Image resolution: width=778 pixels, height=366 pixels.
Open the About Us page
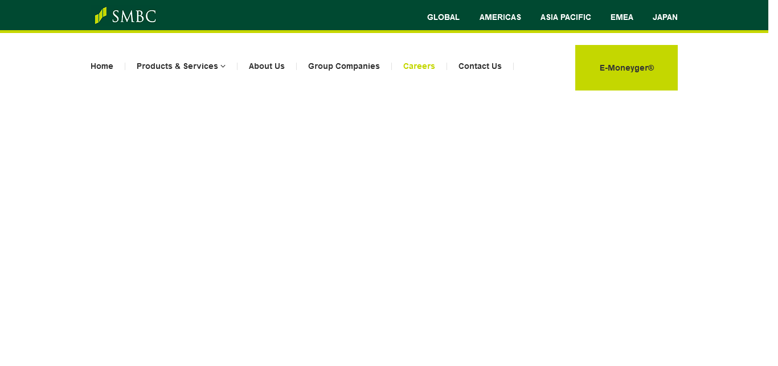[x=267, y=66]
